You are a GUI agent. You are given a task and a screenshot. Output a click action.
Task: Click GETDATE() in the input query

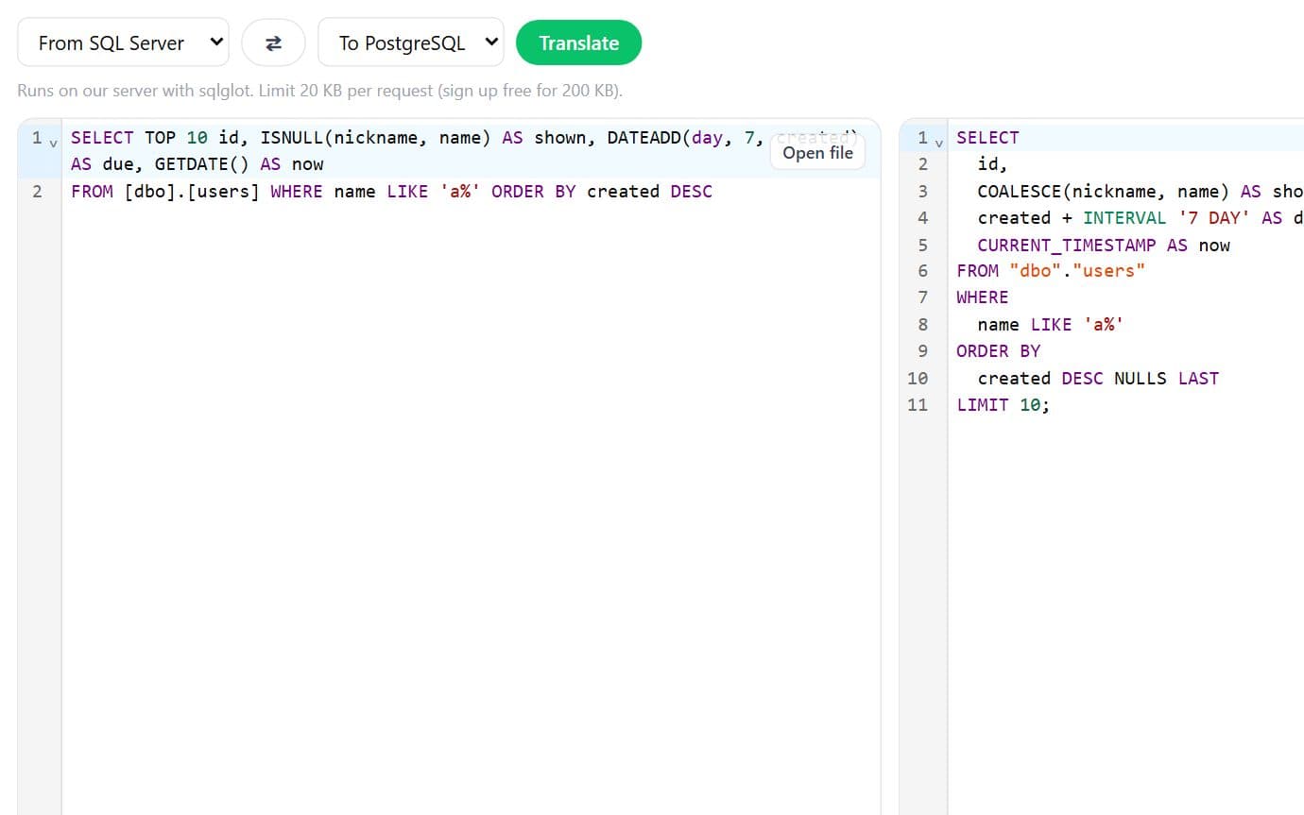click(202, 164)
